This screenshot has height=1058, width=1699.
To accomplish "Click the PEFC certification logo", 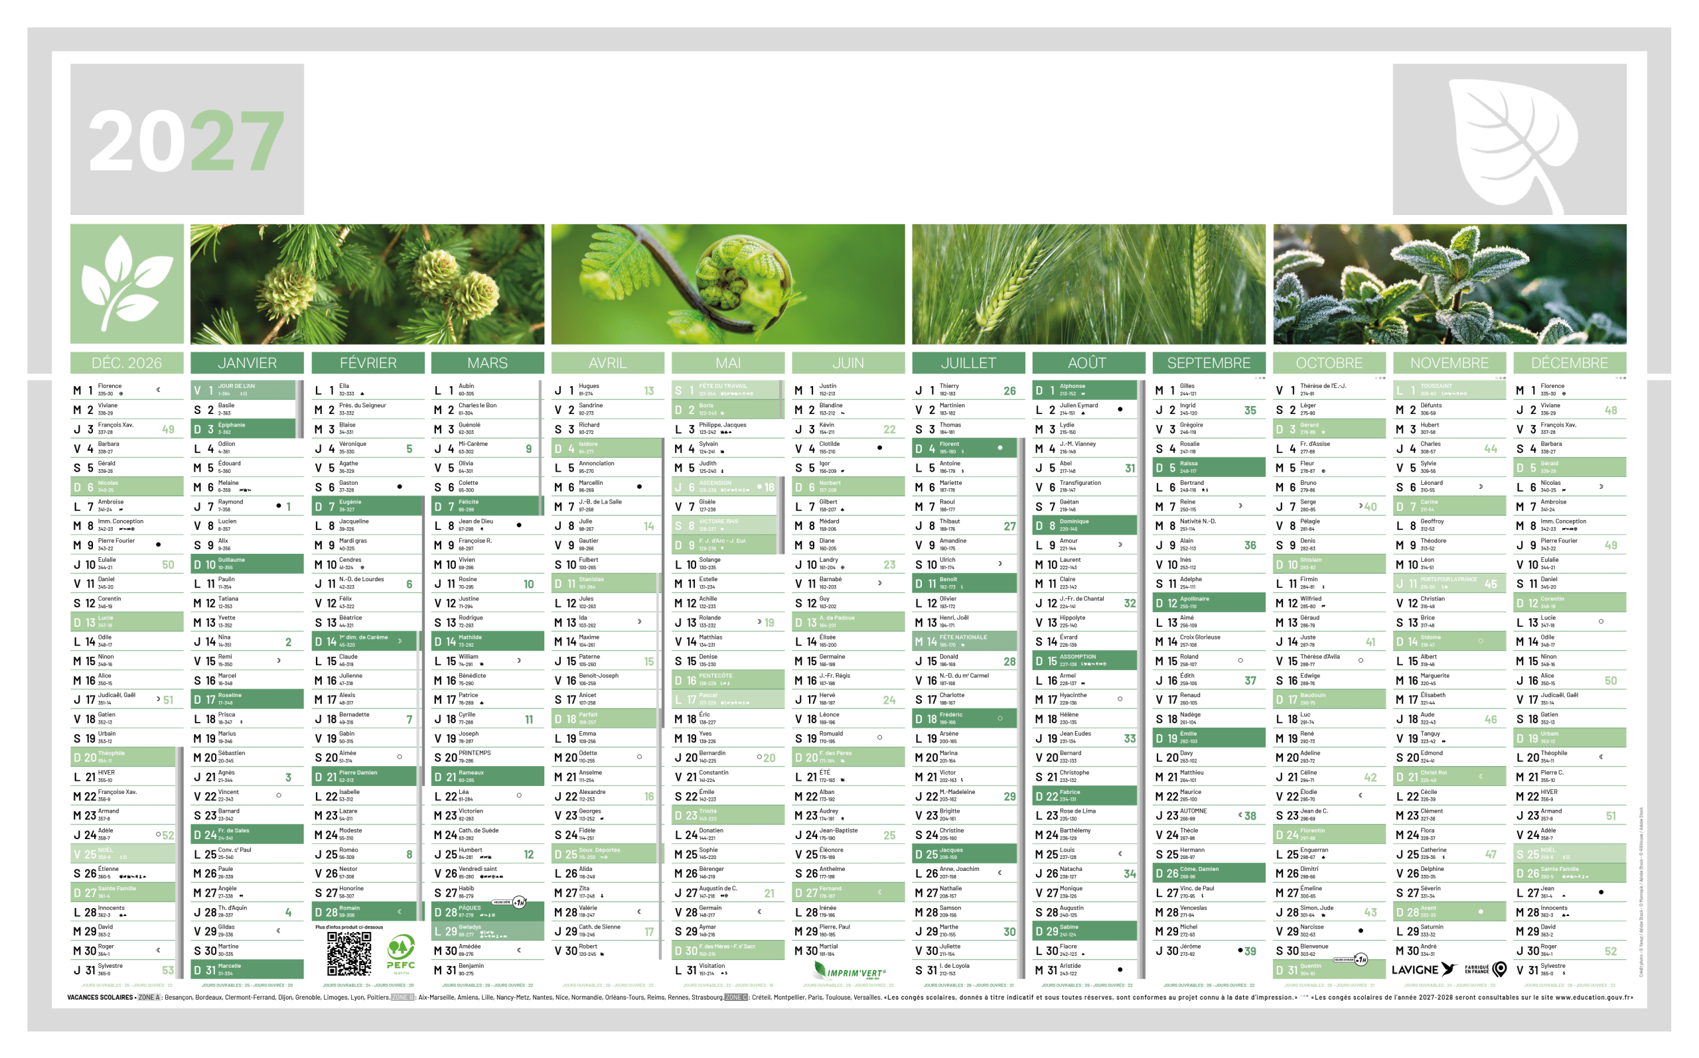I will (401, 954).
